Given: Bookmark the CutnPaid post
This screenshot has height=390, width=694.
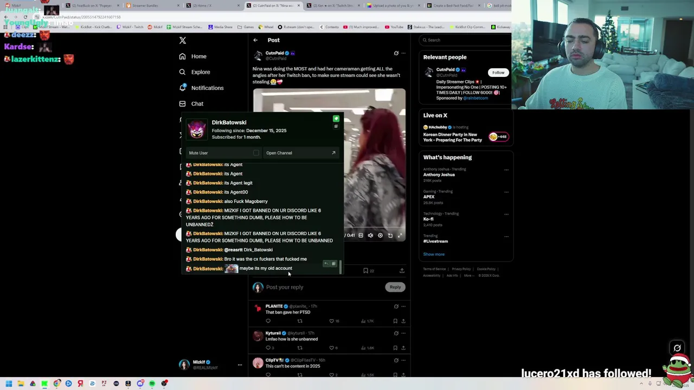Looking at the screenshot, I should 366,271.
